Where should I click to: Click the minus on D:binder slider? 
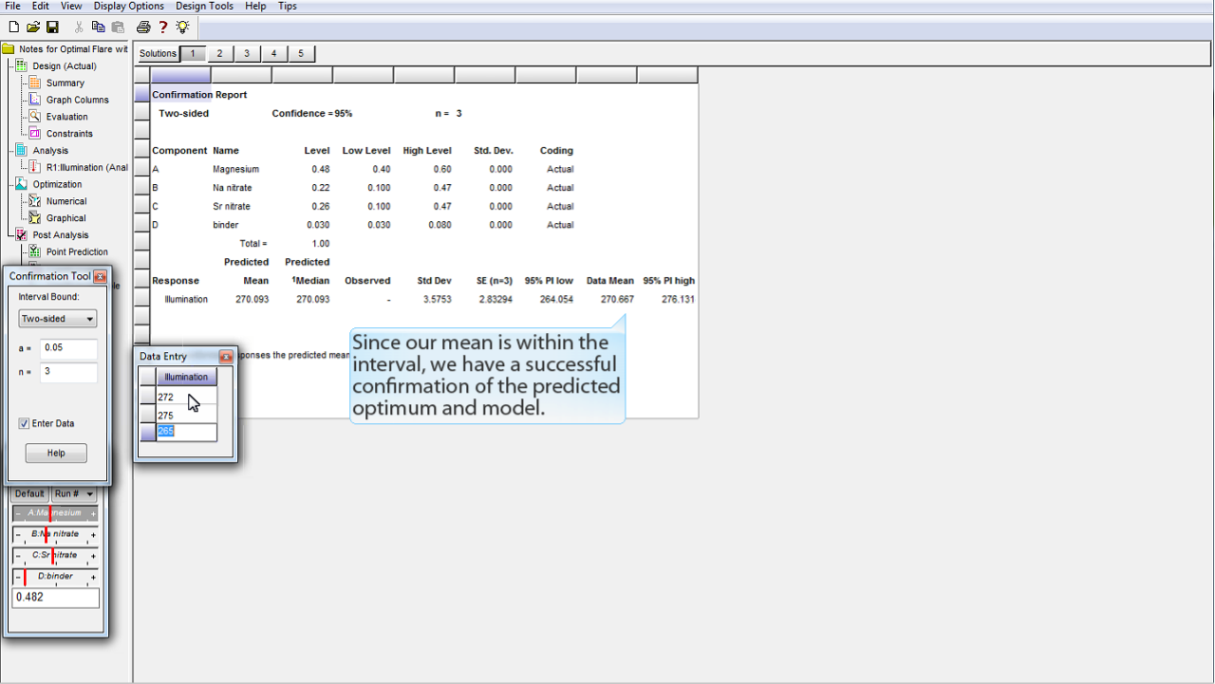tap(18, 577)
